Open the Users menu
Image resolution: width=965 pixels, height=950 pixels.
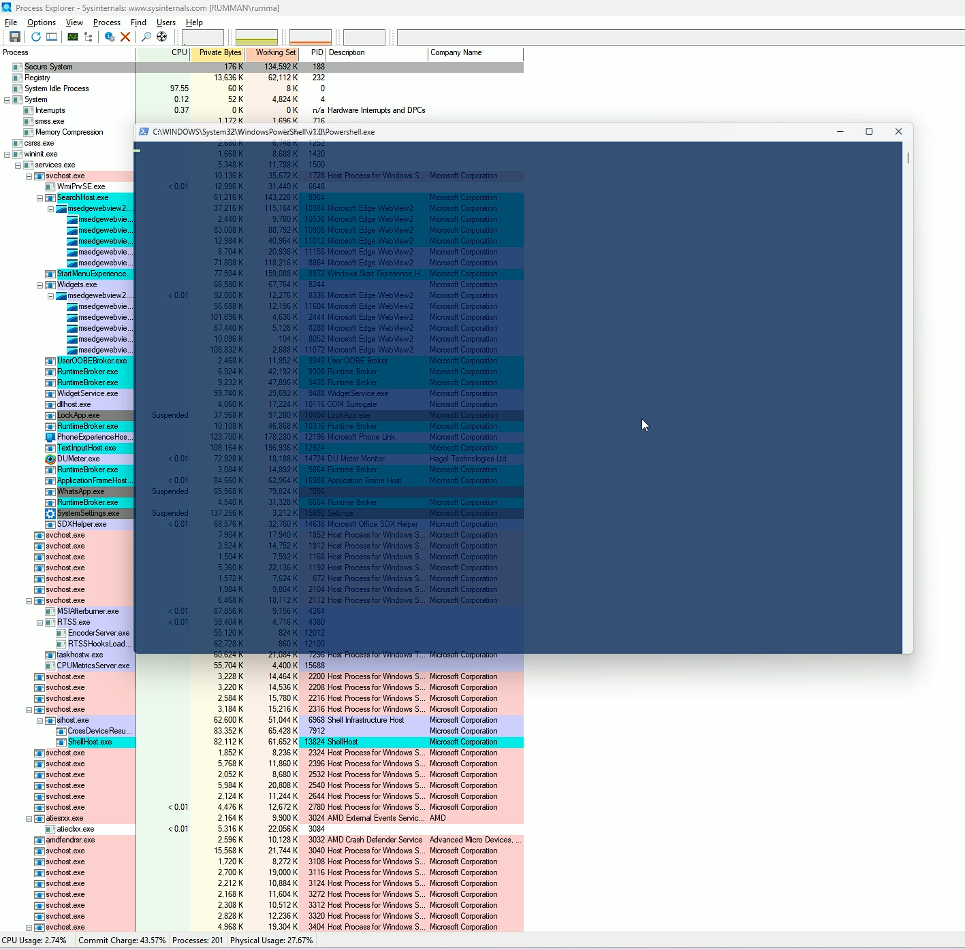pos(166,22)
